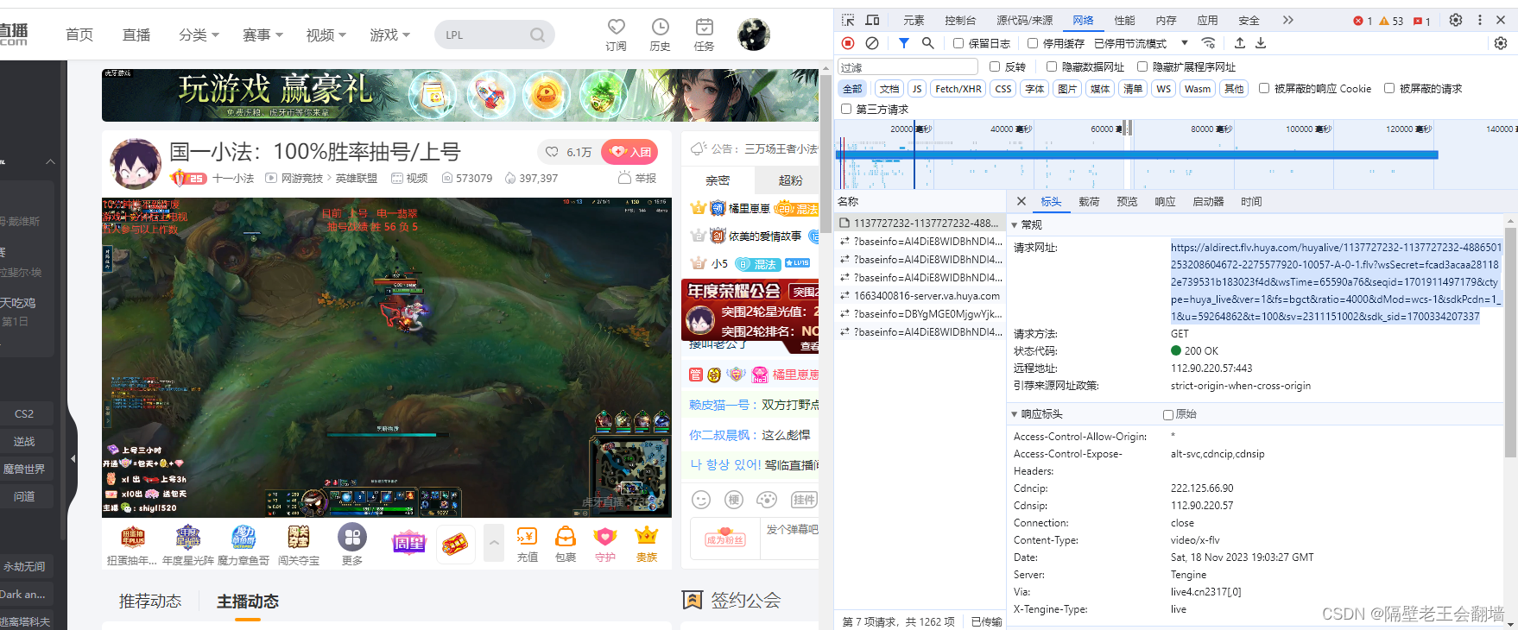Click the search magnifier in LPL box
This screenshot has height=630, width=1518.
[537, 35]
